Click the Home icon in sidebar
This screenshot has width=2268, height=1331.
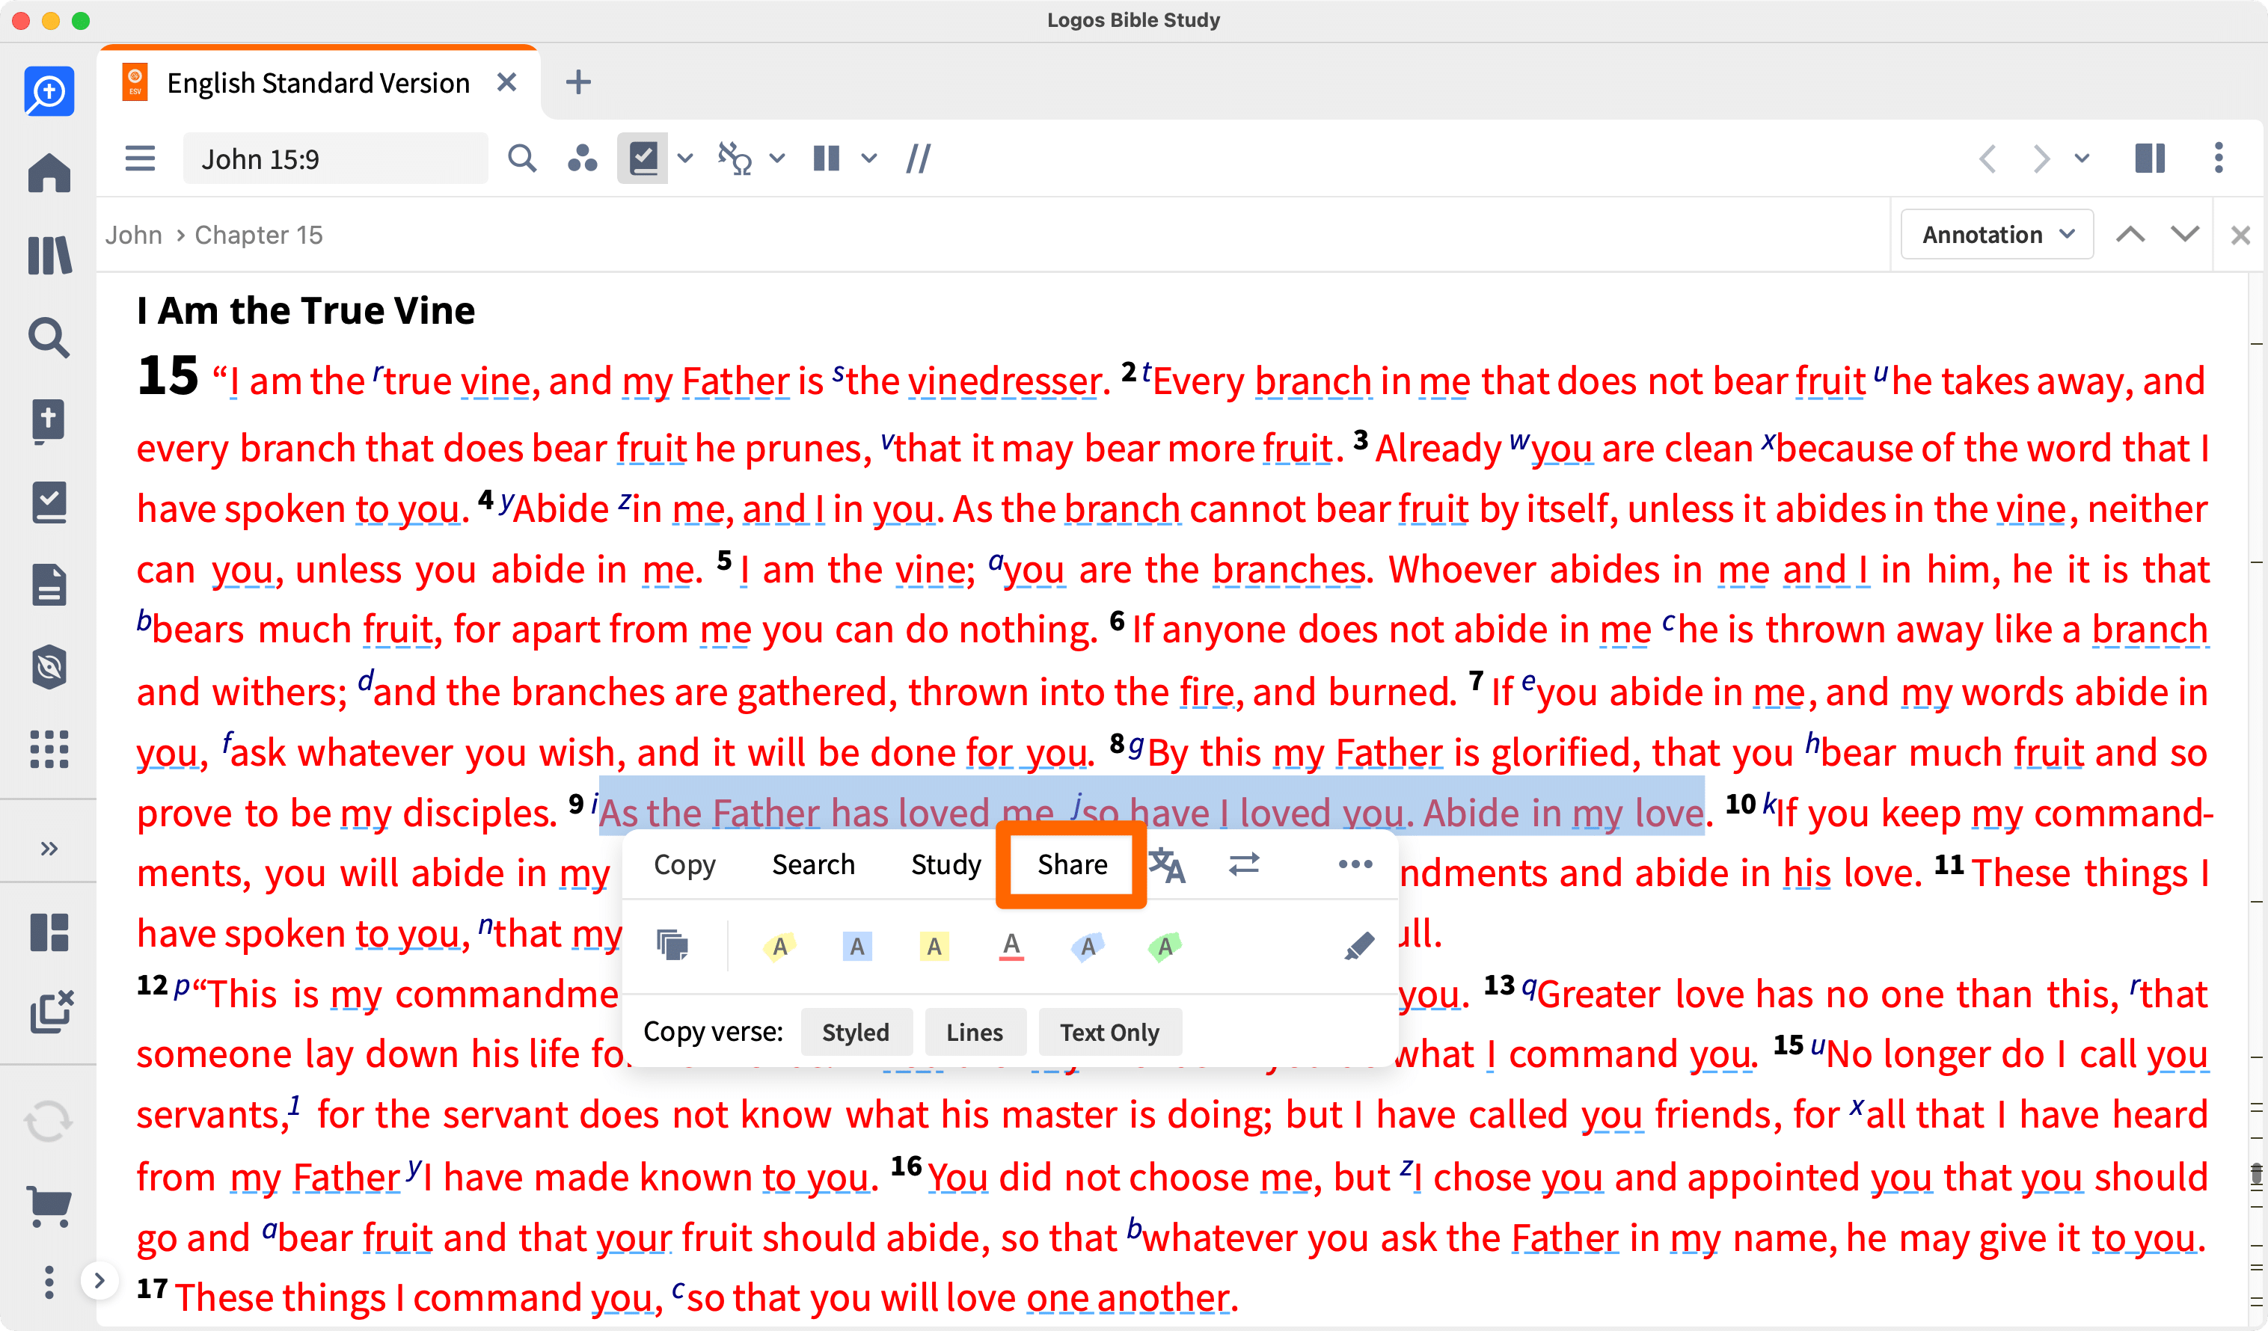click(x=49, y=173)
